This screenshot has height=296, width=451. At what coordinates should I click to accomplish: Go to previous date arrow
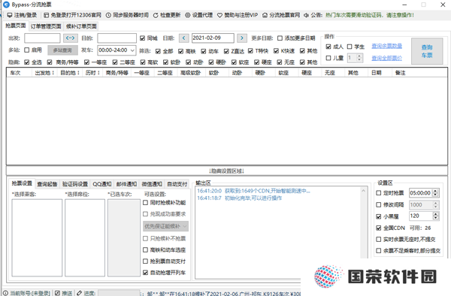point(184,38)
